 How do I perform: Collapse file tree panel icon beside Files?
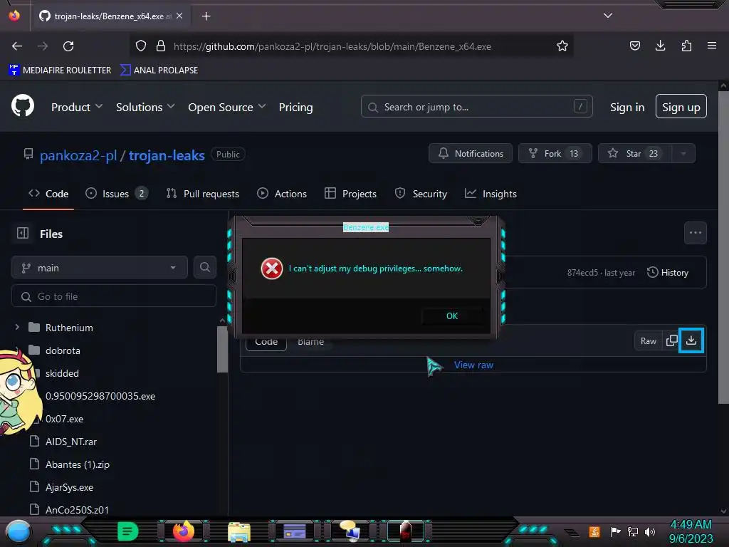point(23,233)
